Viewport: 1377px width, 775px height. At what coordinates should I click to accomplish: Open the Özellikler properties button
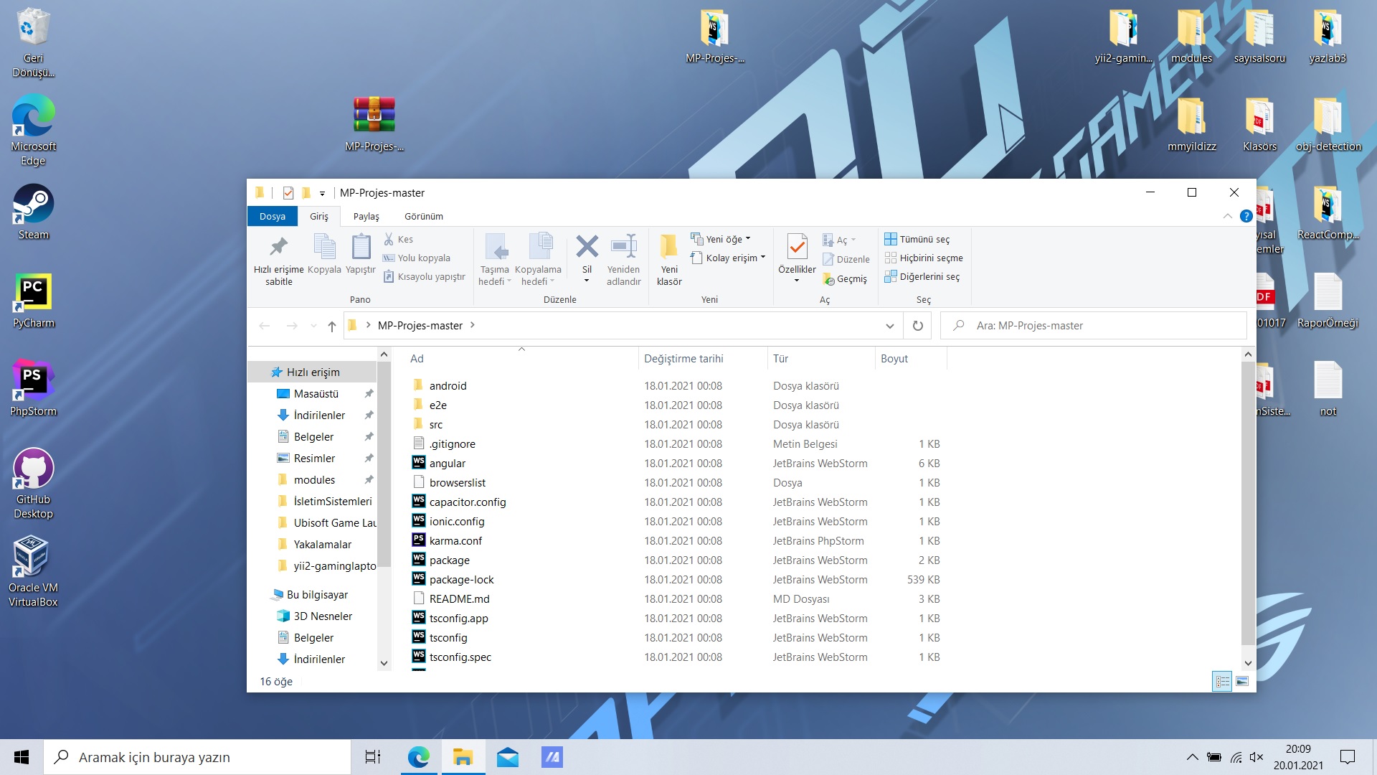(797, 258)
